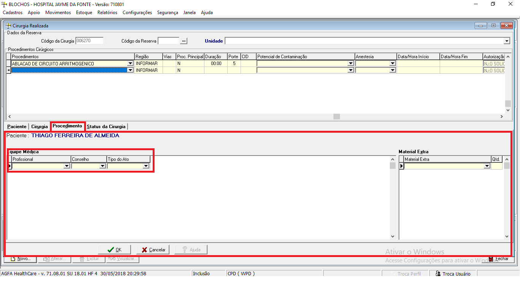The height and width of the screenshot is (292, 520).
Task: Click the BLOCHOS application title icon
Action: click(5, 4)
